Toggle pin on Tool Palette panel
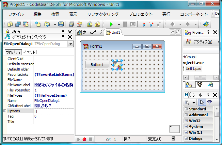This screenshot has height=145, width=222. tap(208, 95)
